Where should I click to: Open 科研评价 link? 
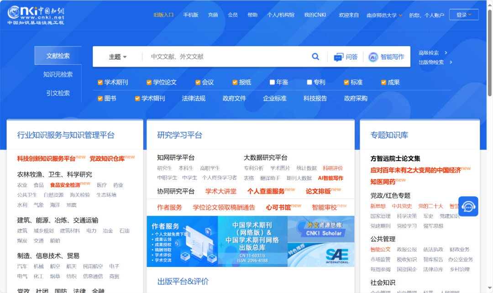[333, 168]
